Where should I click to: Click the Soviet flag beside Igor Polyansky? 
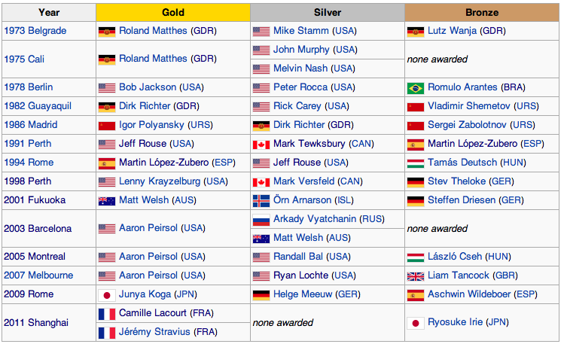(106, 126)
